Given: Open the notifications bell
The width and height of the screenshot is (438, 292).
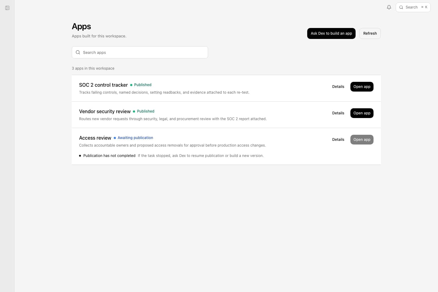Looking at the screenshot, I should click(x=389, y=7).
